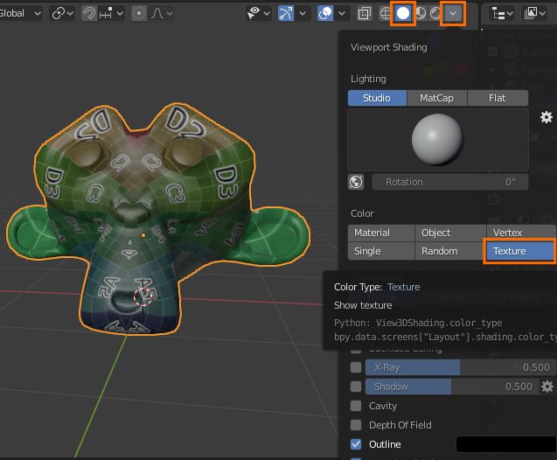This screenshot has width=557, height=460.
Task: Enable the Cavity checkbox
Action: pyautogui.click(x=356, y=406)
